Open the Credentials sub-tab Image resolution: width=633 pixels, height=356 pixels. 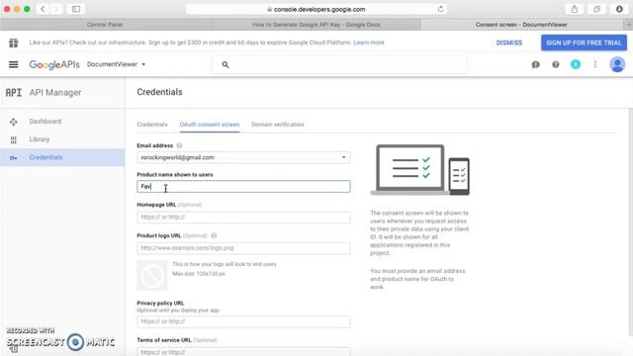point(152,125)
